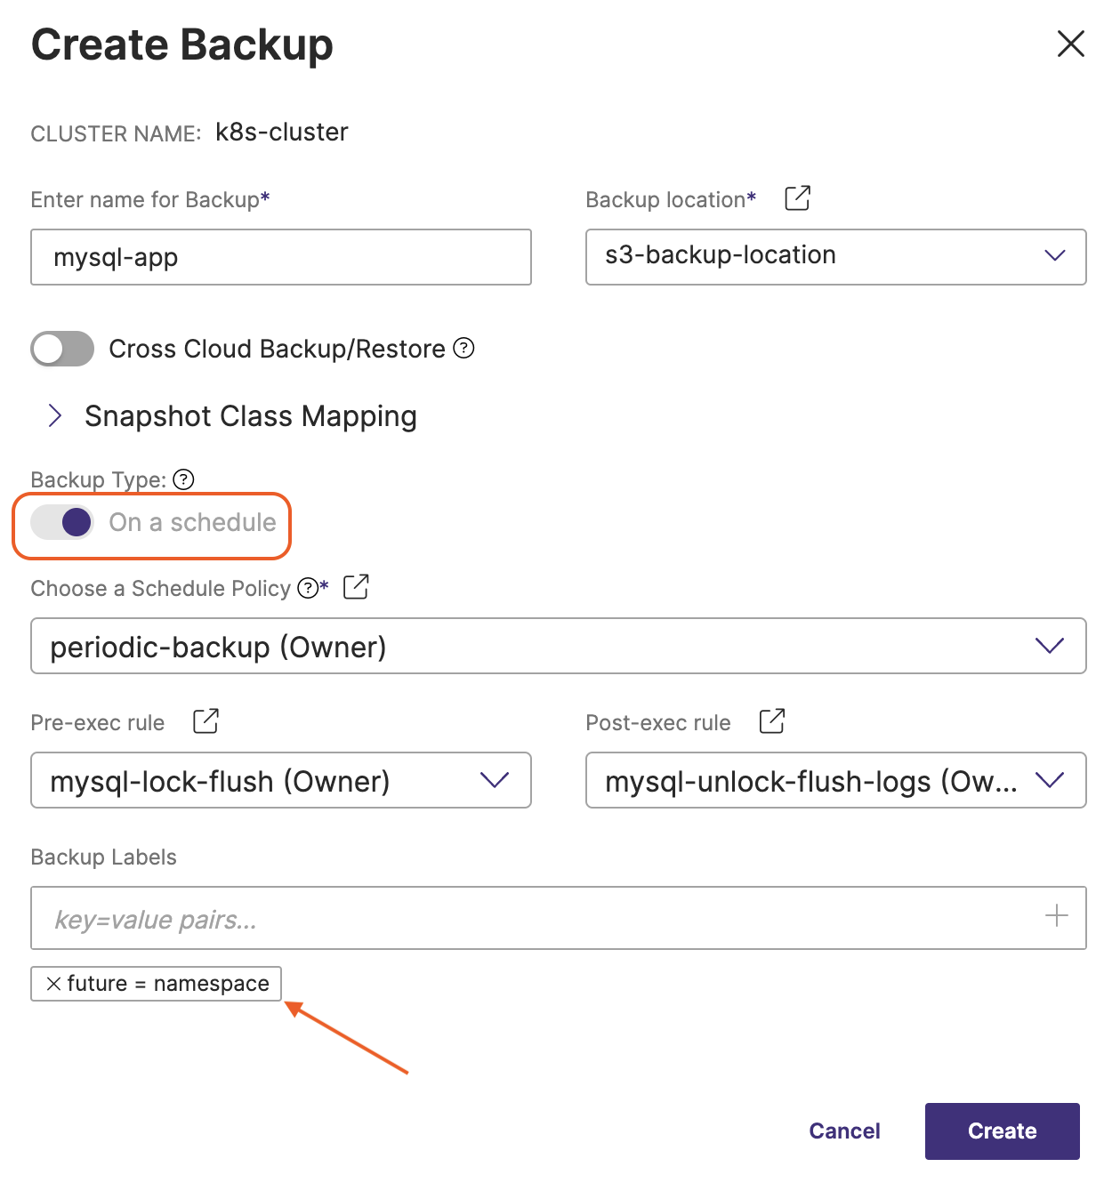Open the Backup location dropdown
Screen dimensions: 1112x1183
834,256
